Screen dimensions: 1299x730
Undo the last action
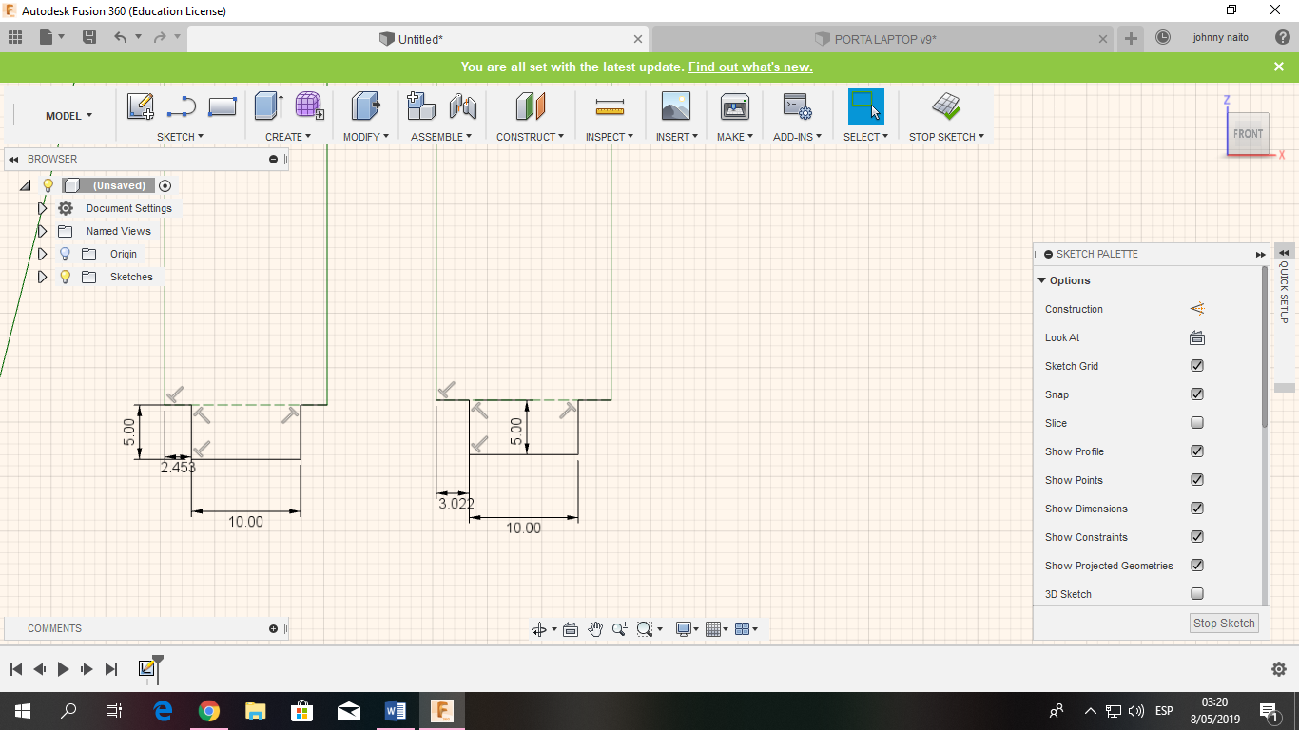pyautogui.click(x=120, y=38)
